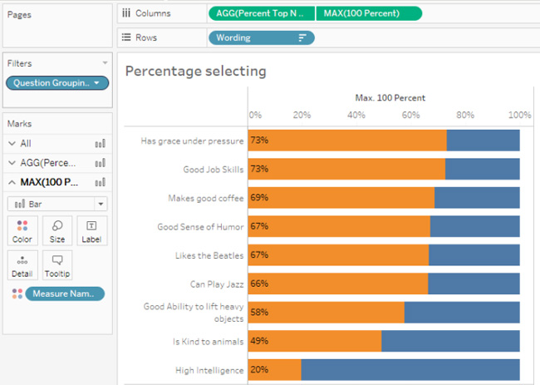
Task: Click the Size marks card button
Action: pyautogui.click(x=57, y=231)
